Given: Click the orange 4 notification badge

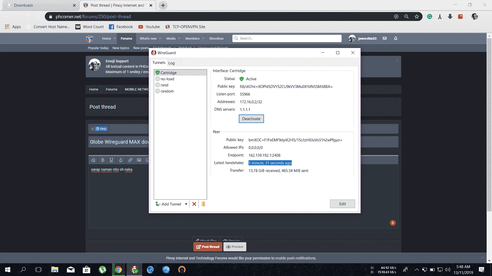Looking at the screenshot, I should click(x=393, y=223).
